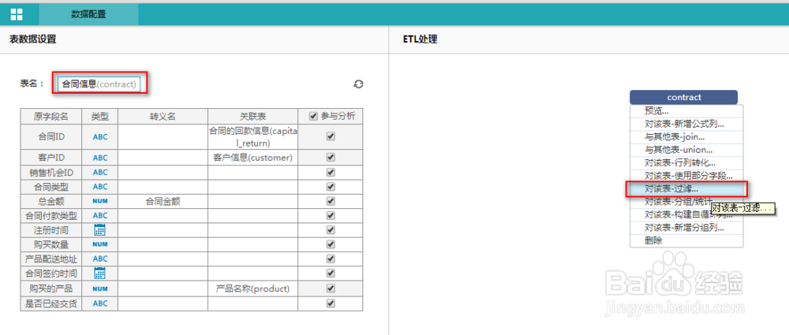Click the 客户信息(customer) related table cell
This screenshot has width=789, height=335.
point(252,158)
